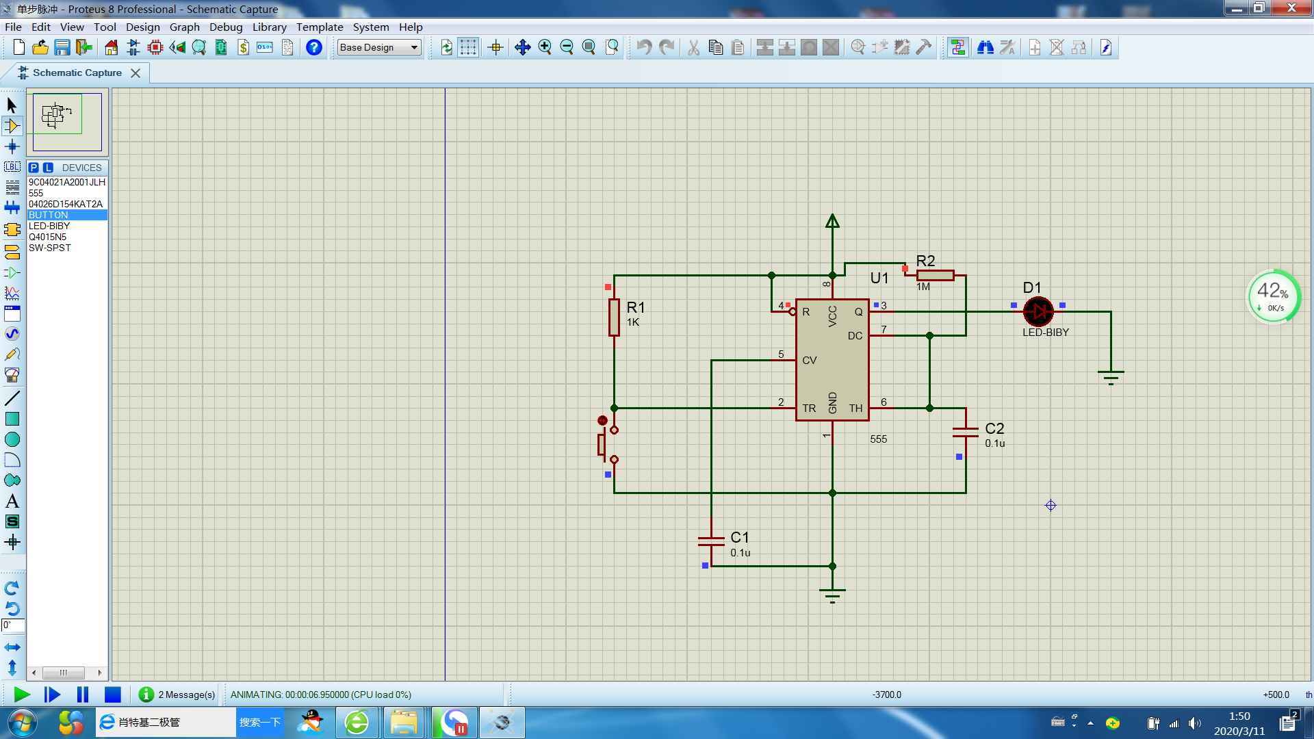Click the rotate clockwise icon
Viewport: 1314px width, 739px height.
click(12, 588)
